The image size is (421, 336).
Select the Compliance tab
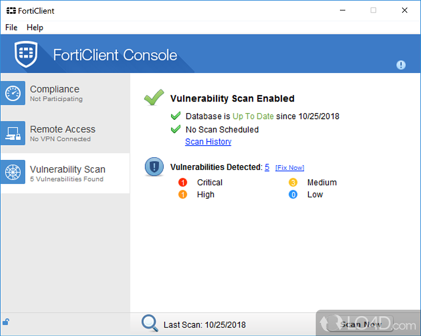65,94
